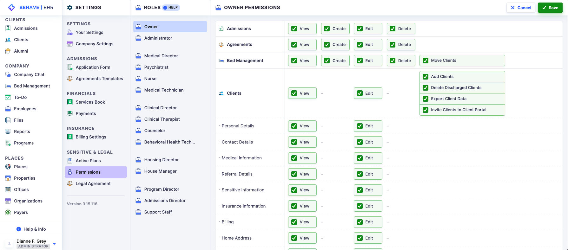This screenshot has height=250, width=568.
Task: Click the Save button
Action: point(550,8)
